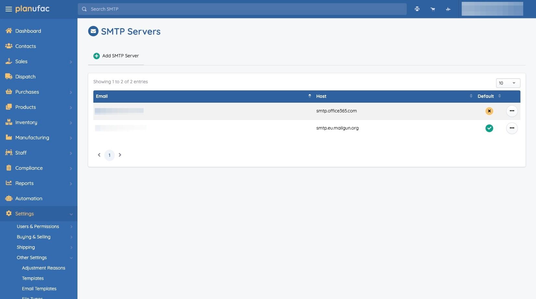Click the next page arrow
The height and width of the screenshot is (299, 536).
(120, 155)
